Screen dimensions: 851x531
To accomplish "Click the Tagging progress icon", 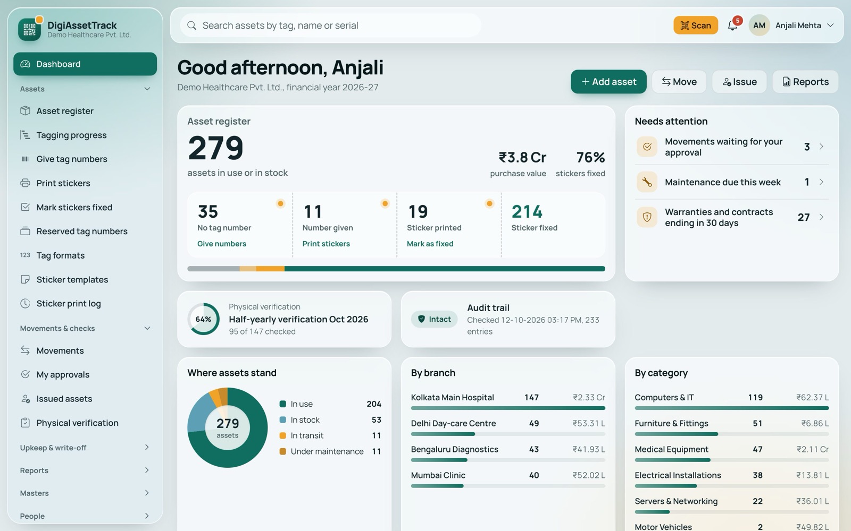I will tap(25, 135).
